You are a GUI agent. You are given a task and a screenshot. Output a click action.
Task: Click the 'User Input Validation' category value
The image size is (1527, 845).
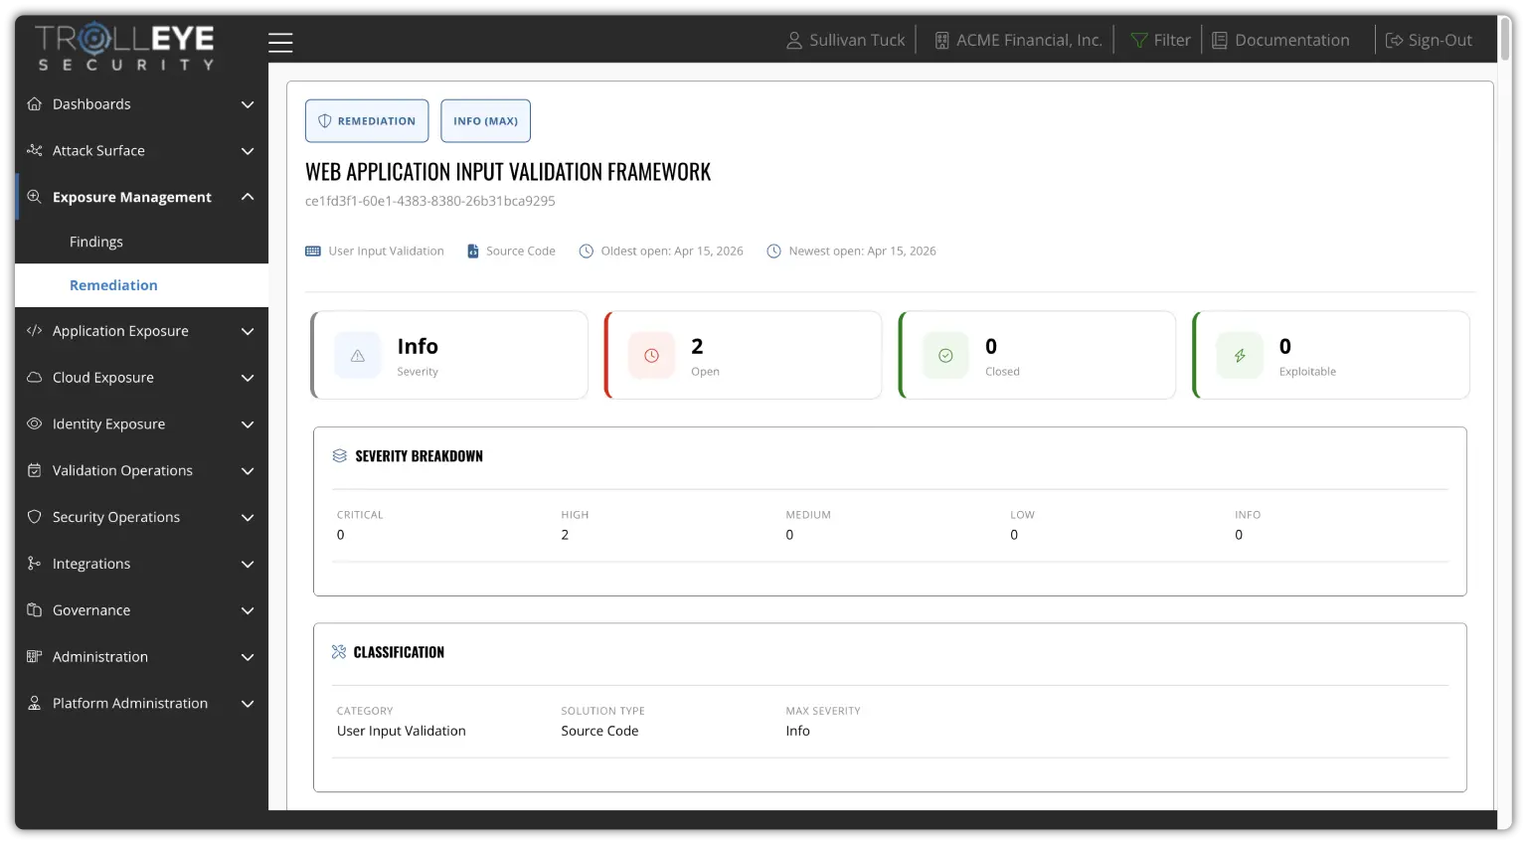click(402, 731)
